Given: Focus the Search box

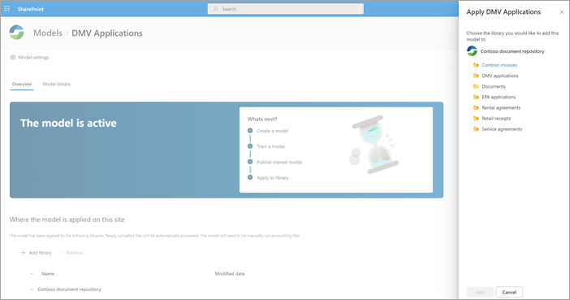Looking at the screenshot, I should tap(285, 9).
